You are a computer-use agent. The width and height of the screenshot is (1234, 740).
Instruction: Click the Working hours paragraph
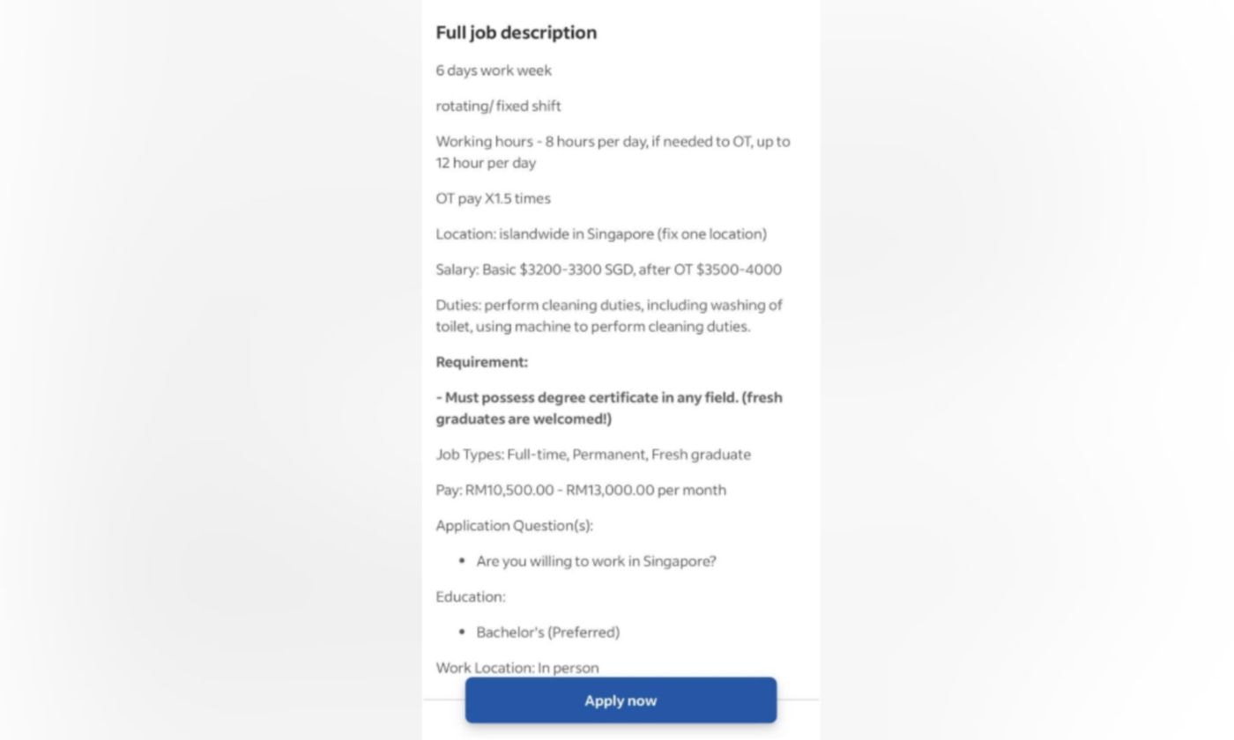tap(613, 152)
